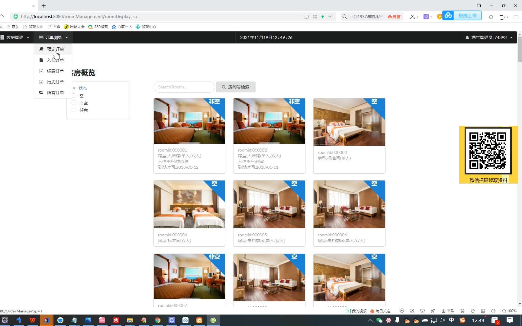Open the translate icon dropdown arrow
The height and width of the screenshot is (326, 522).
pyautogui.click(x=431, y=17)
